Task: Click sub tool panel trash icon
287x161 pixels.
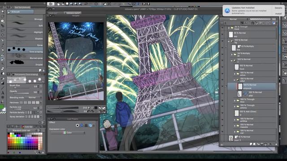Action: click(43, 70)
